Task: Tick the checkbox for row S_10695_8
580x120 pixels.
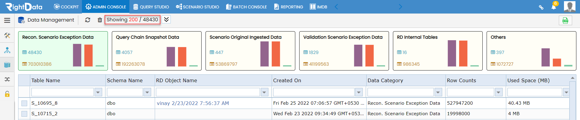Action: click(x=24, y=103)
